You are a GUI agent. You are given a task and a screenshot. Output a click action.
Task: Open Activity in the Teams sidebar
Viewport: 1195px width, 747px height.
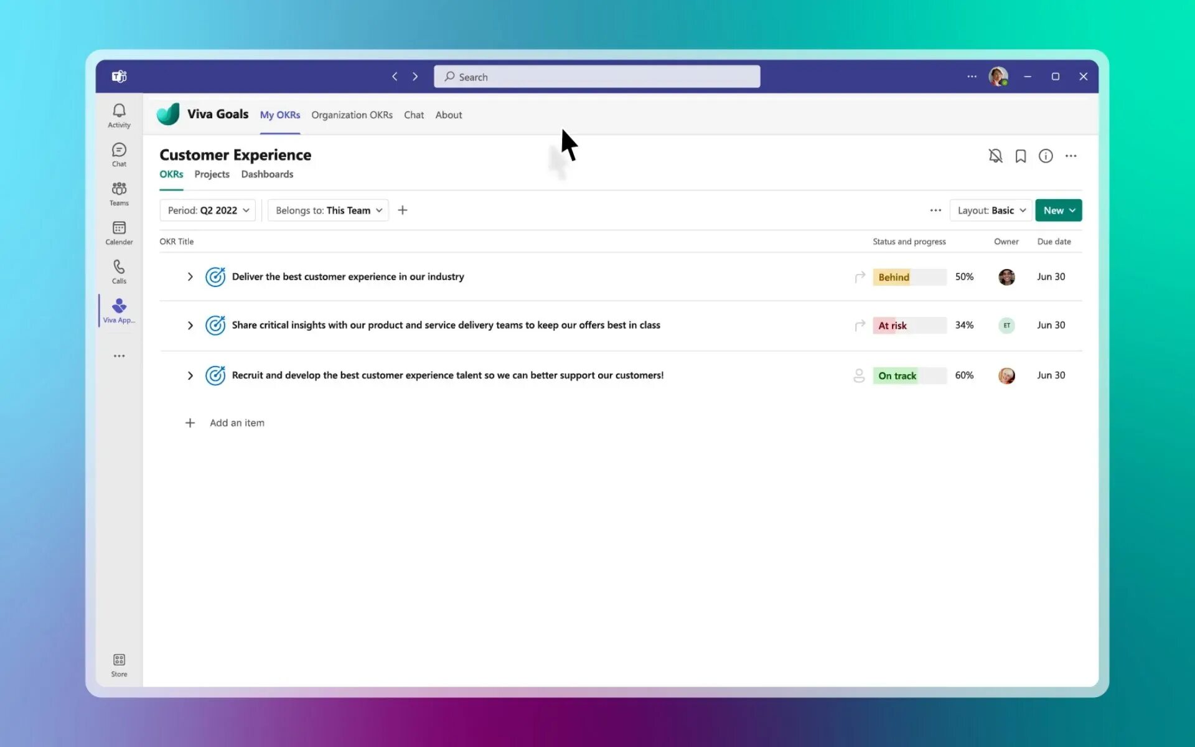(119, 116)
